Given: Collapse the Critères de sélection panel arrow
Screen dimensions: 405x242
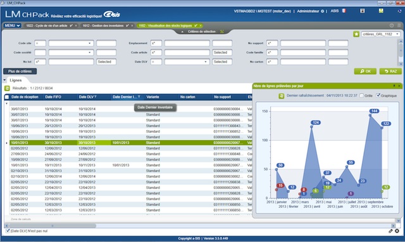Looking at the screenshot, I should coord(182,32).
